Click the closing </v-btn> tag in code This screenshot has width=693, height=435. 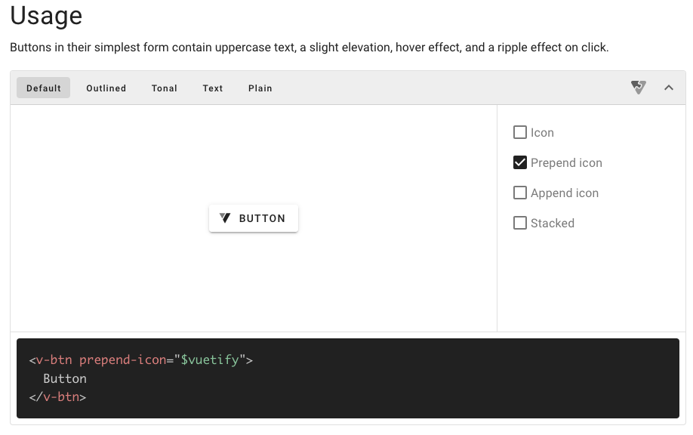click(57, 397)
